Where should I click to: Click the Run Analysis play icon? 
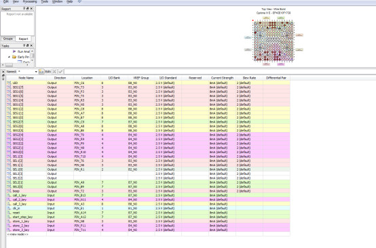click(14, 51)
